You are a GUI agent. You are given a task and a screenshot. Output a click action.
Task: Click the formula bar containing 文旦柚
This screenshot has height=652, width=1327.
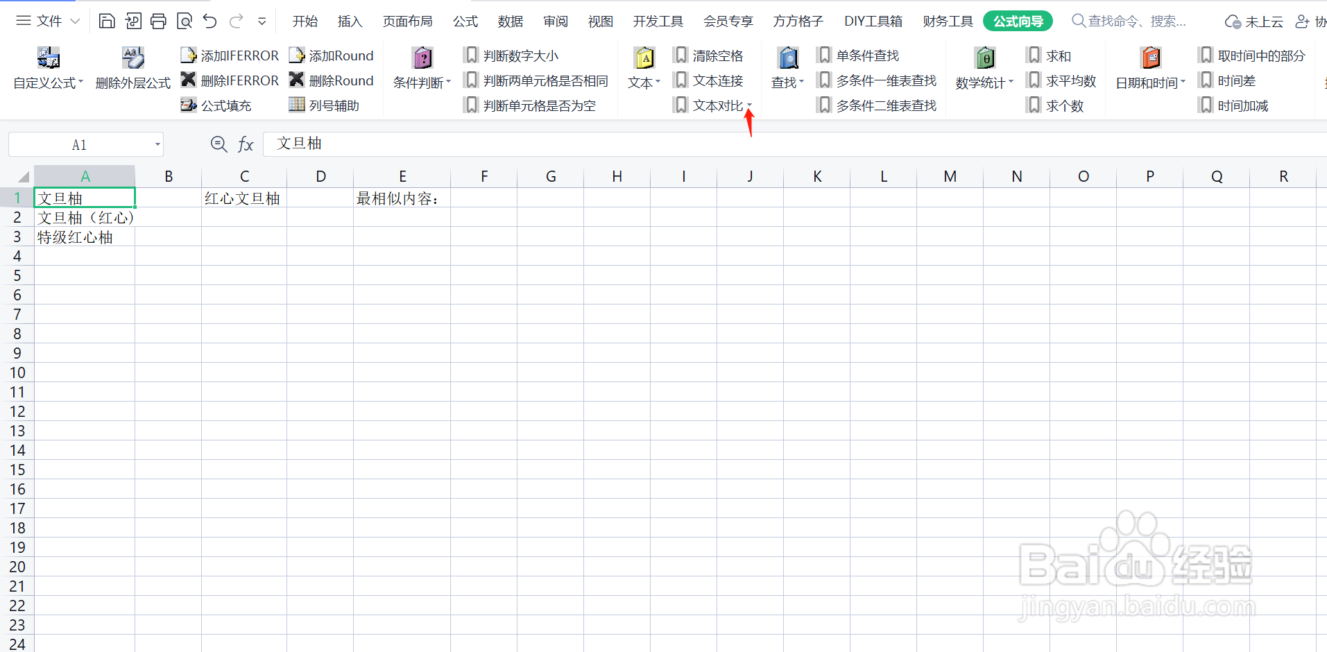click(x=795, y=144)
